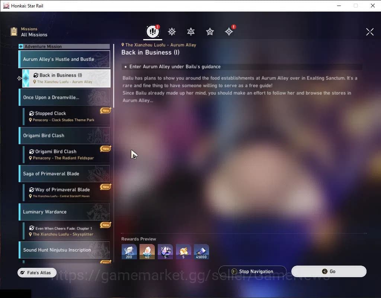This screenshot has width=381, height=298.
Task: Click the 200 reward item icon
Action: [x=129, y=251]
